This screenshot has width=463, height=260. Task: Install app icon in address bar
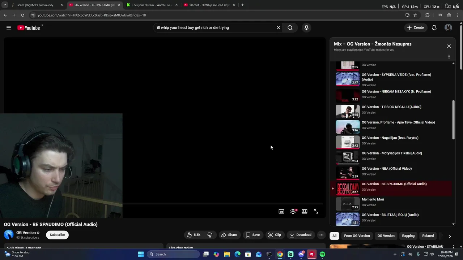click(407, 15)
